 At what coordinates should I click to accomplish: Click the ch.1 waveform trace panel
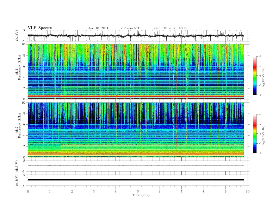(x=138, y=35)
